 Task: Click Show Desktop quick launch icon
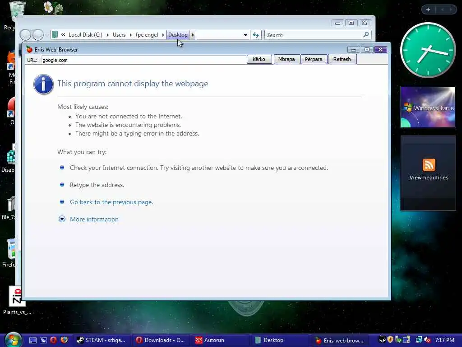pyautogui.click(x=32, y=340)
